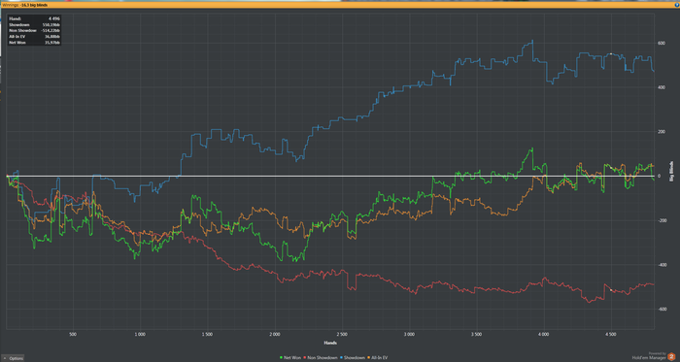Toggle the Showdown legend entry

tap(353, 358)
